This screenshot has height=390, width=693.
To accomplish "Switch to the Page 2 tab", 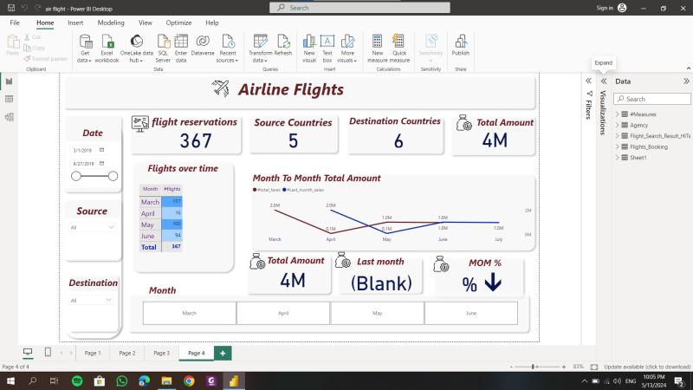I will tap(127, 353).
